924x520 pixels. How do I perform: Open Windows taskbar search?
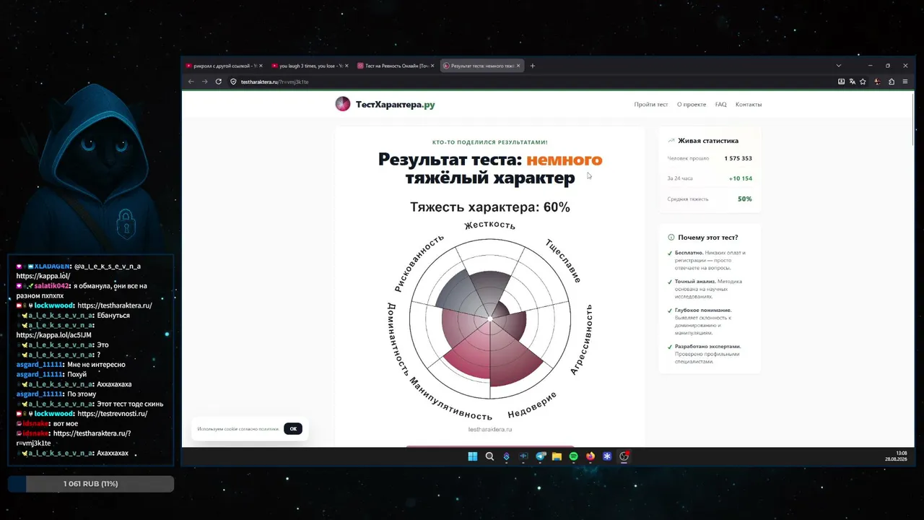click(489, 456)
